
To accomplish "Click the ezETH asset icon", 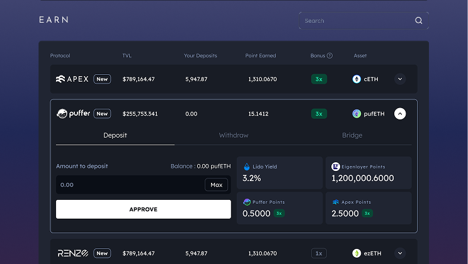I will [x=357, y=253].
